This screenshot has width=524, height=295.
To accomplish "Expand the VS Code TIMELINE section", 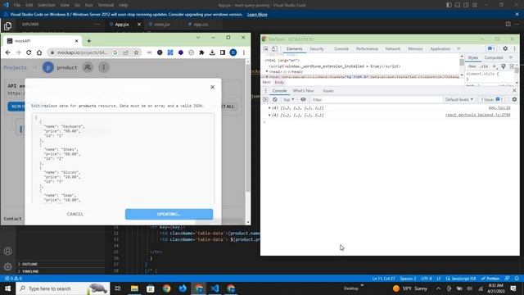I will [30, 271].
